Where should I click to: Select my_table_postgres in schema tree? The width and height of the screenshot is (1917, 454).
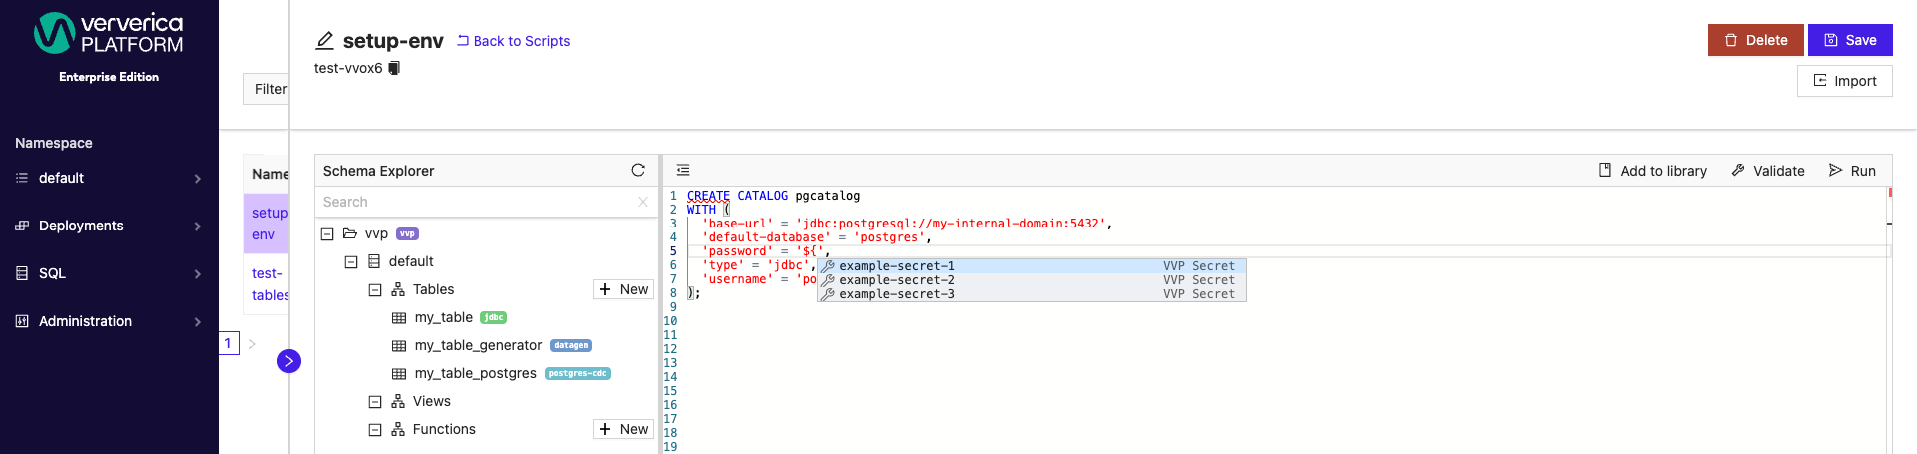[476, 373]
